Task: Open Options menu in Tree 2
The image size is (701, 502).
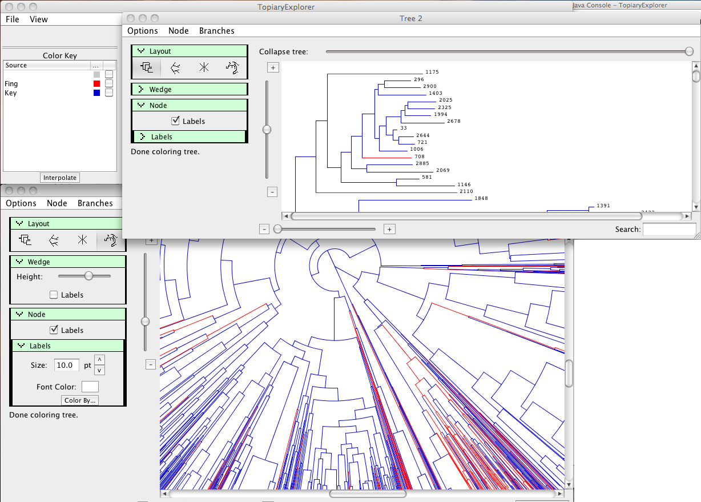Action: click(x=143, y=31)
